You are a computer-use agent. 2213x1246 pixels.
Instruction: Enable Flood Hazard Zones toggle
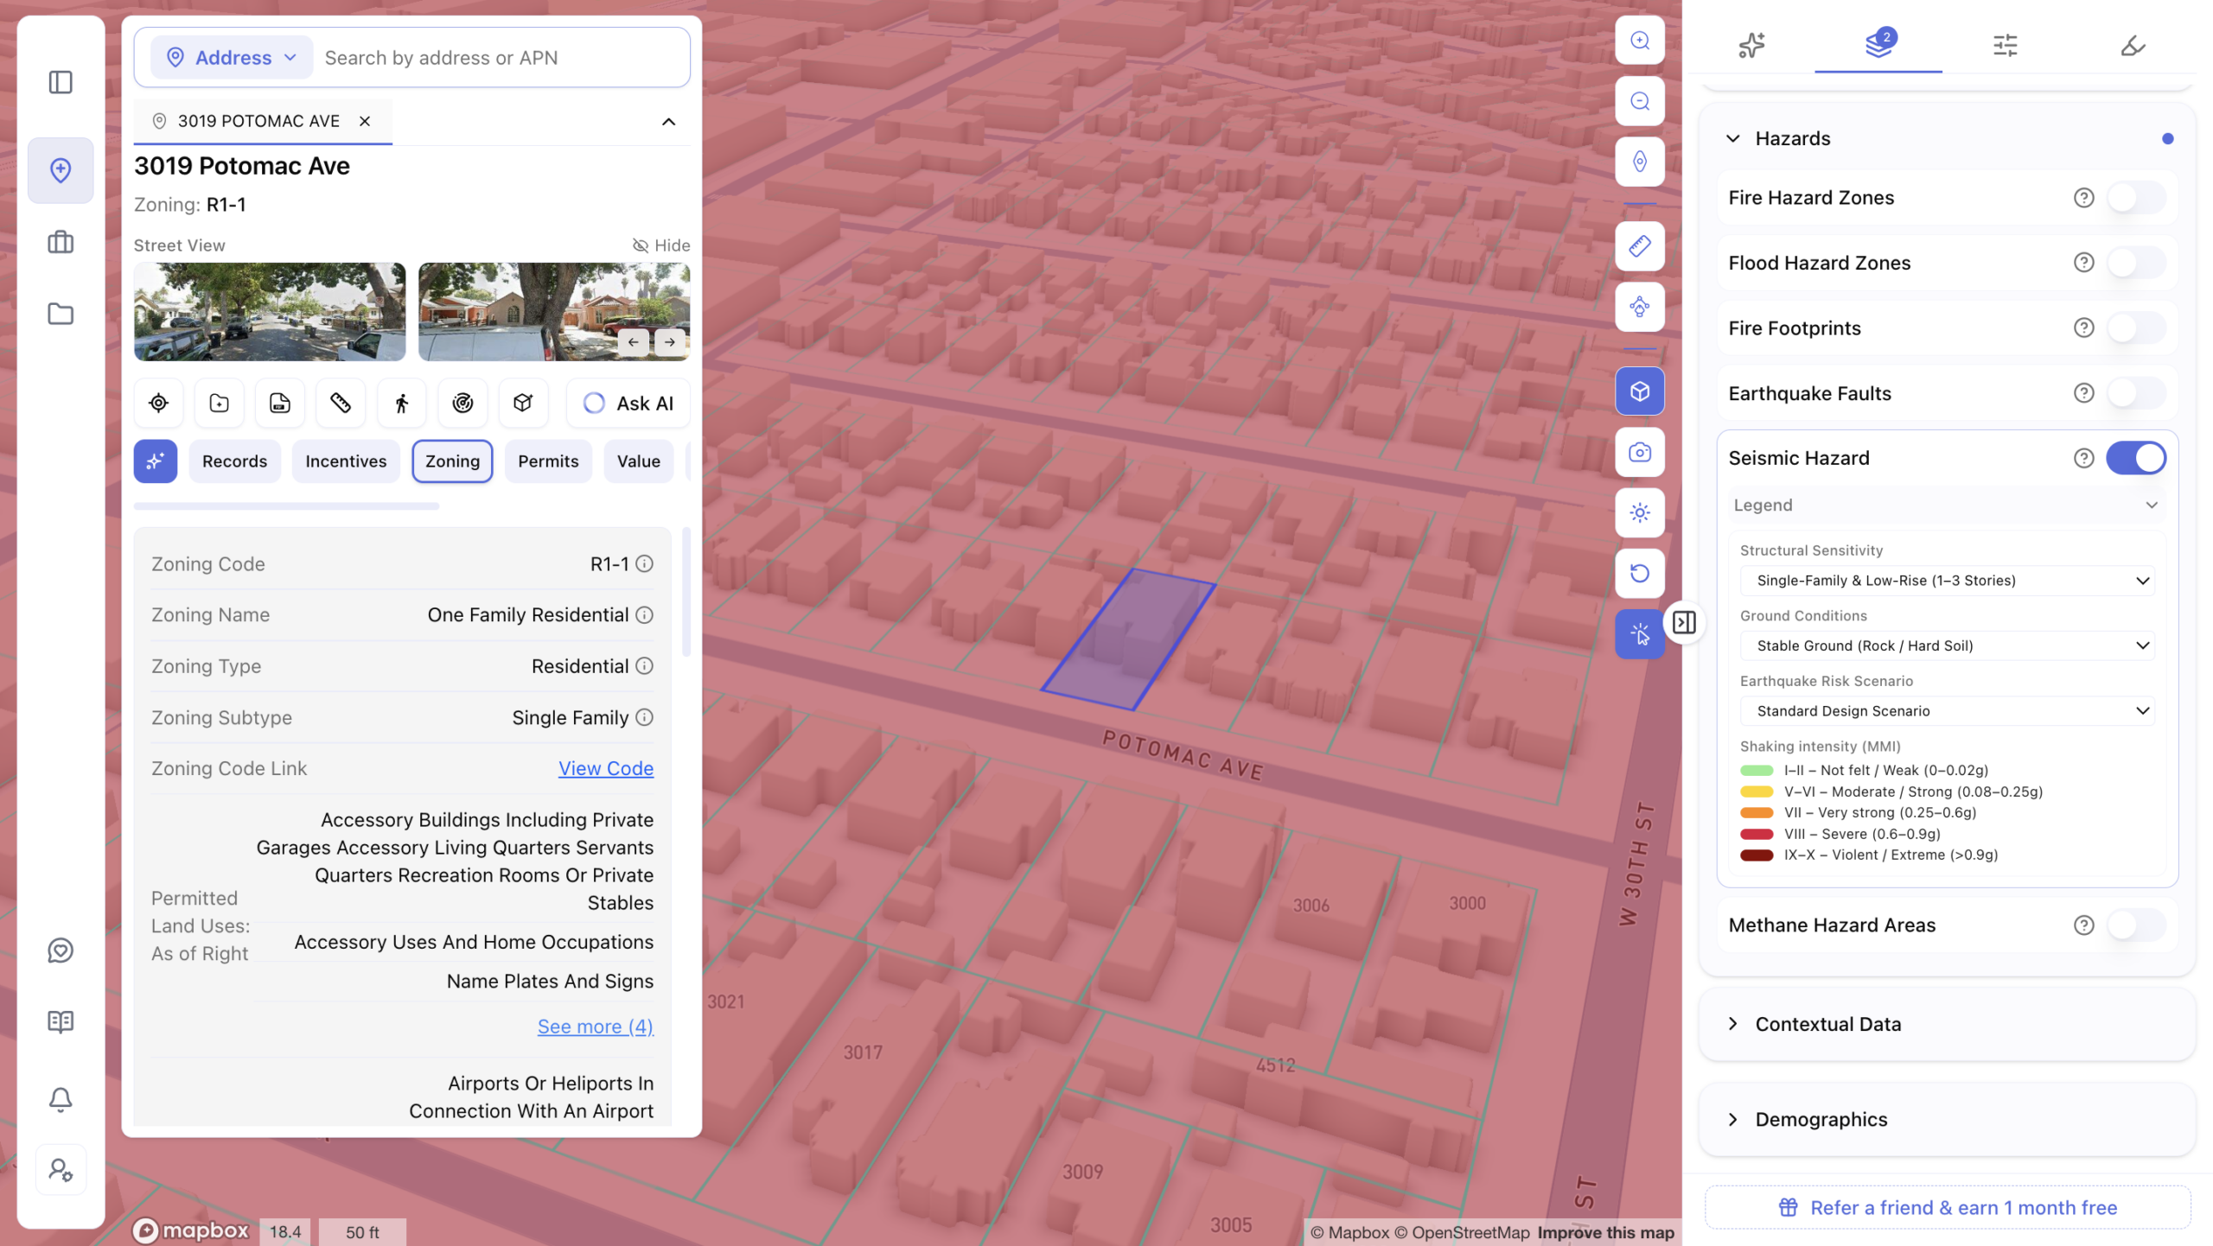coord(2136,263)
